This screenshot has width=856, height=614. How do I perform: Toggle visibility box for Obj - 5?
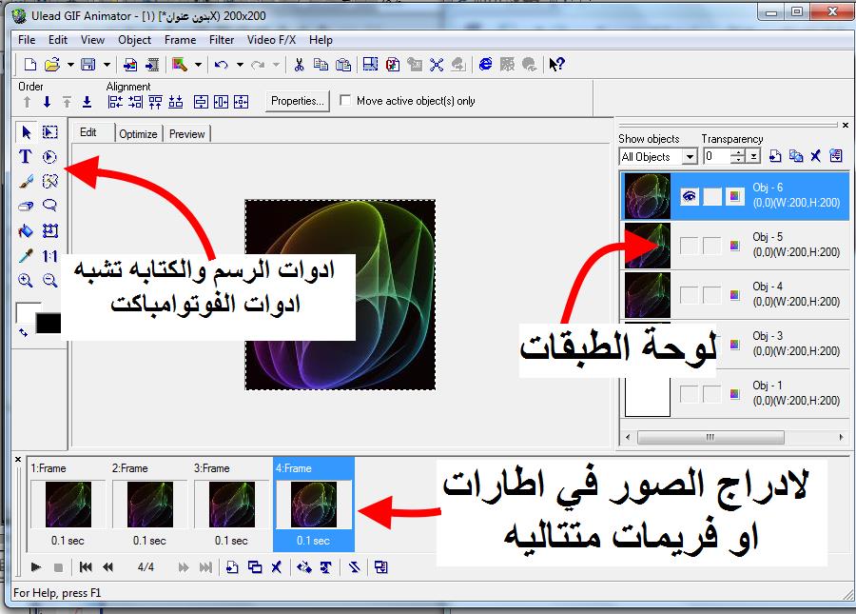(x=690, y=246)
